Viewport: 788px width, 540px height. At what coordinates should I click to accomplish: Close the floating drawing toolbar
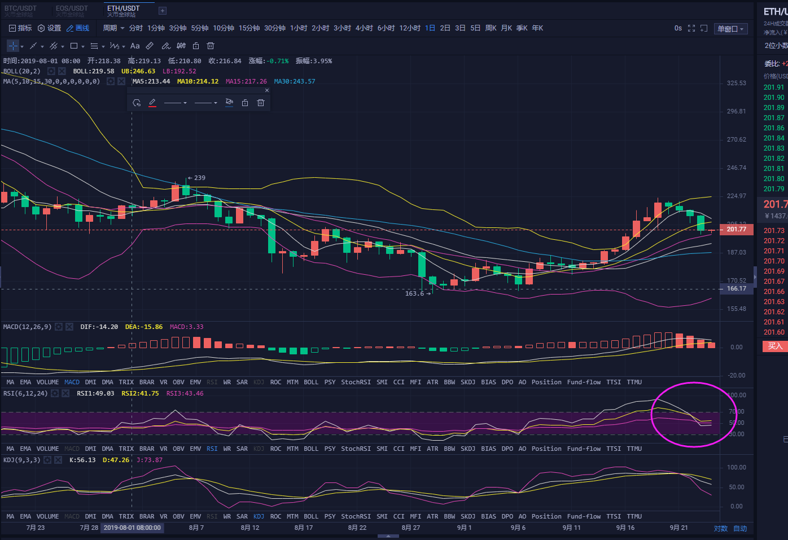[x=267, y=90]
